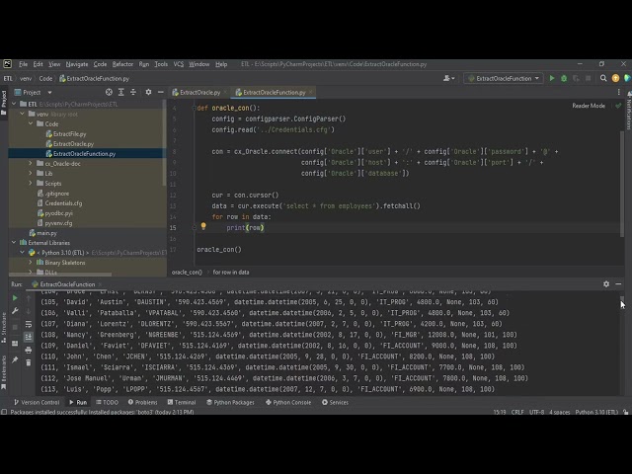
Task: Run ExtractOracleFunction with the green play icon
Action: tap(552, 78)
